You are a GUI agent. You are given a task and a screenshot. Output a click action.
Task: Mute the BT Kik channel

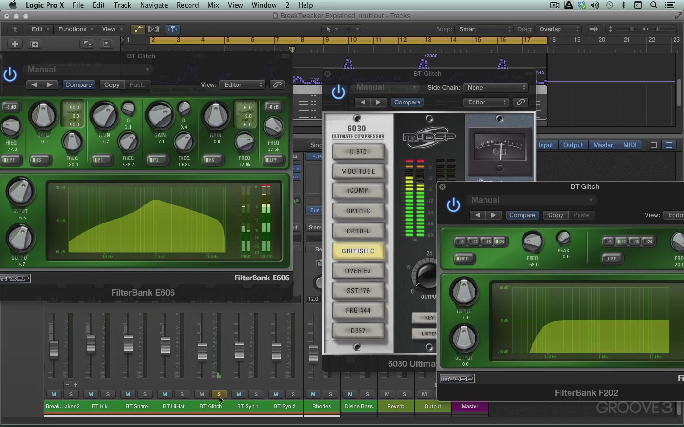click(91, 394)
